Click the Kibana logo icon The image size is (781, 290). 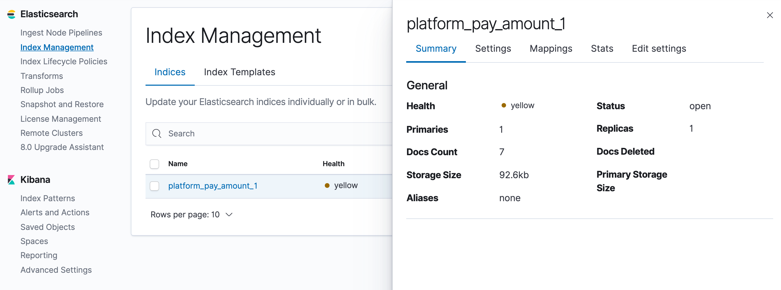pos(11,179)
